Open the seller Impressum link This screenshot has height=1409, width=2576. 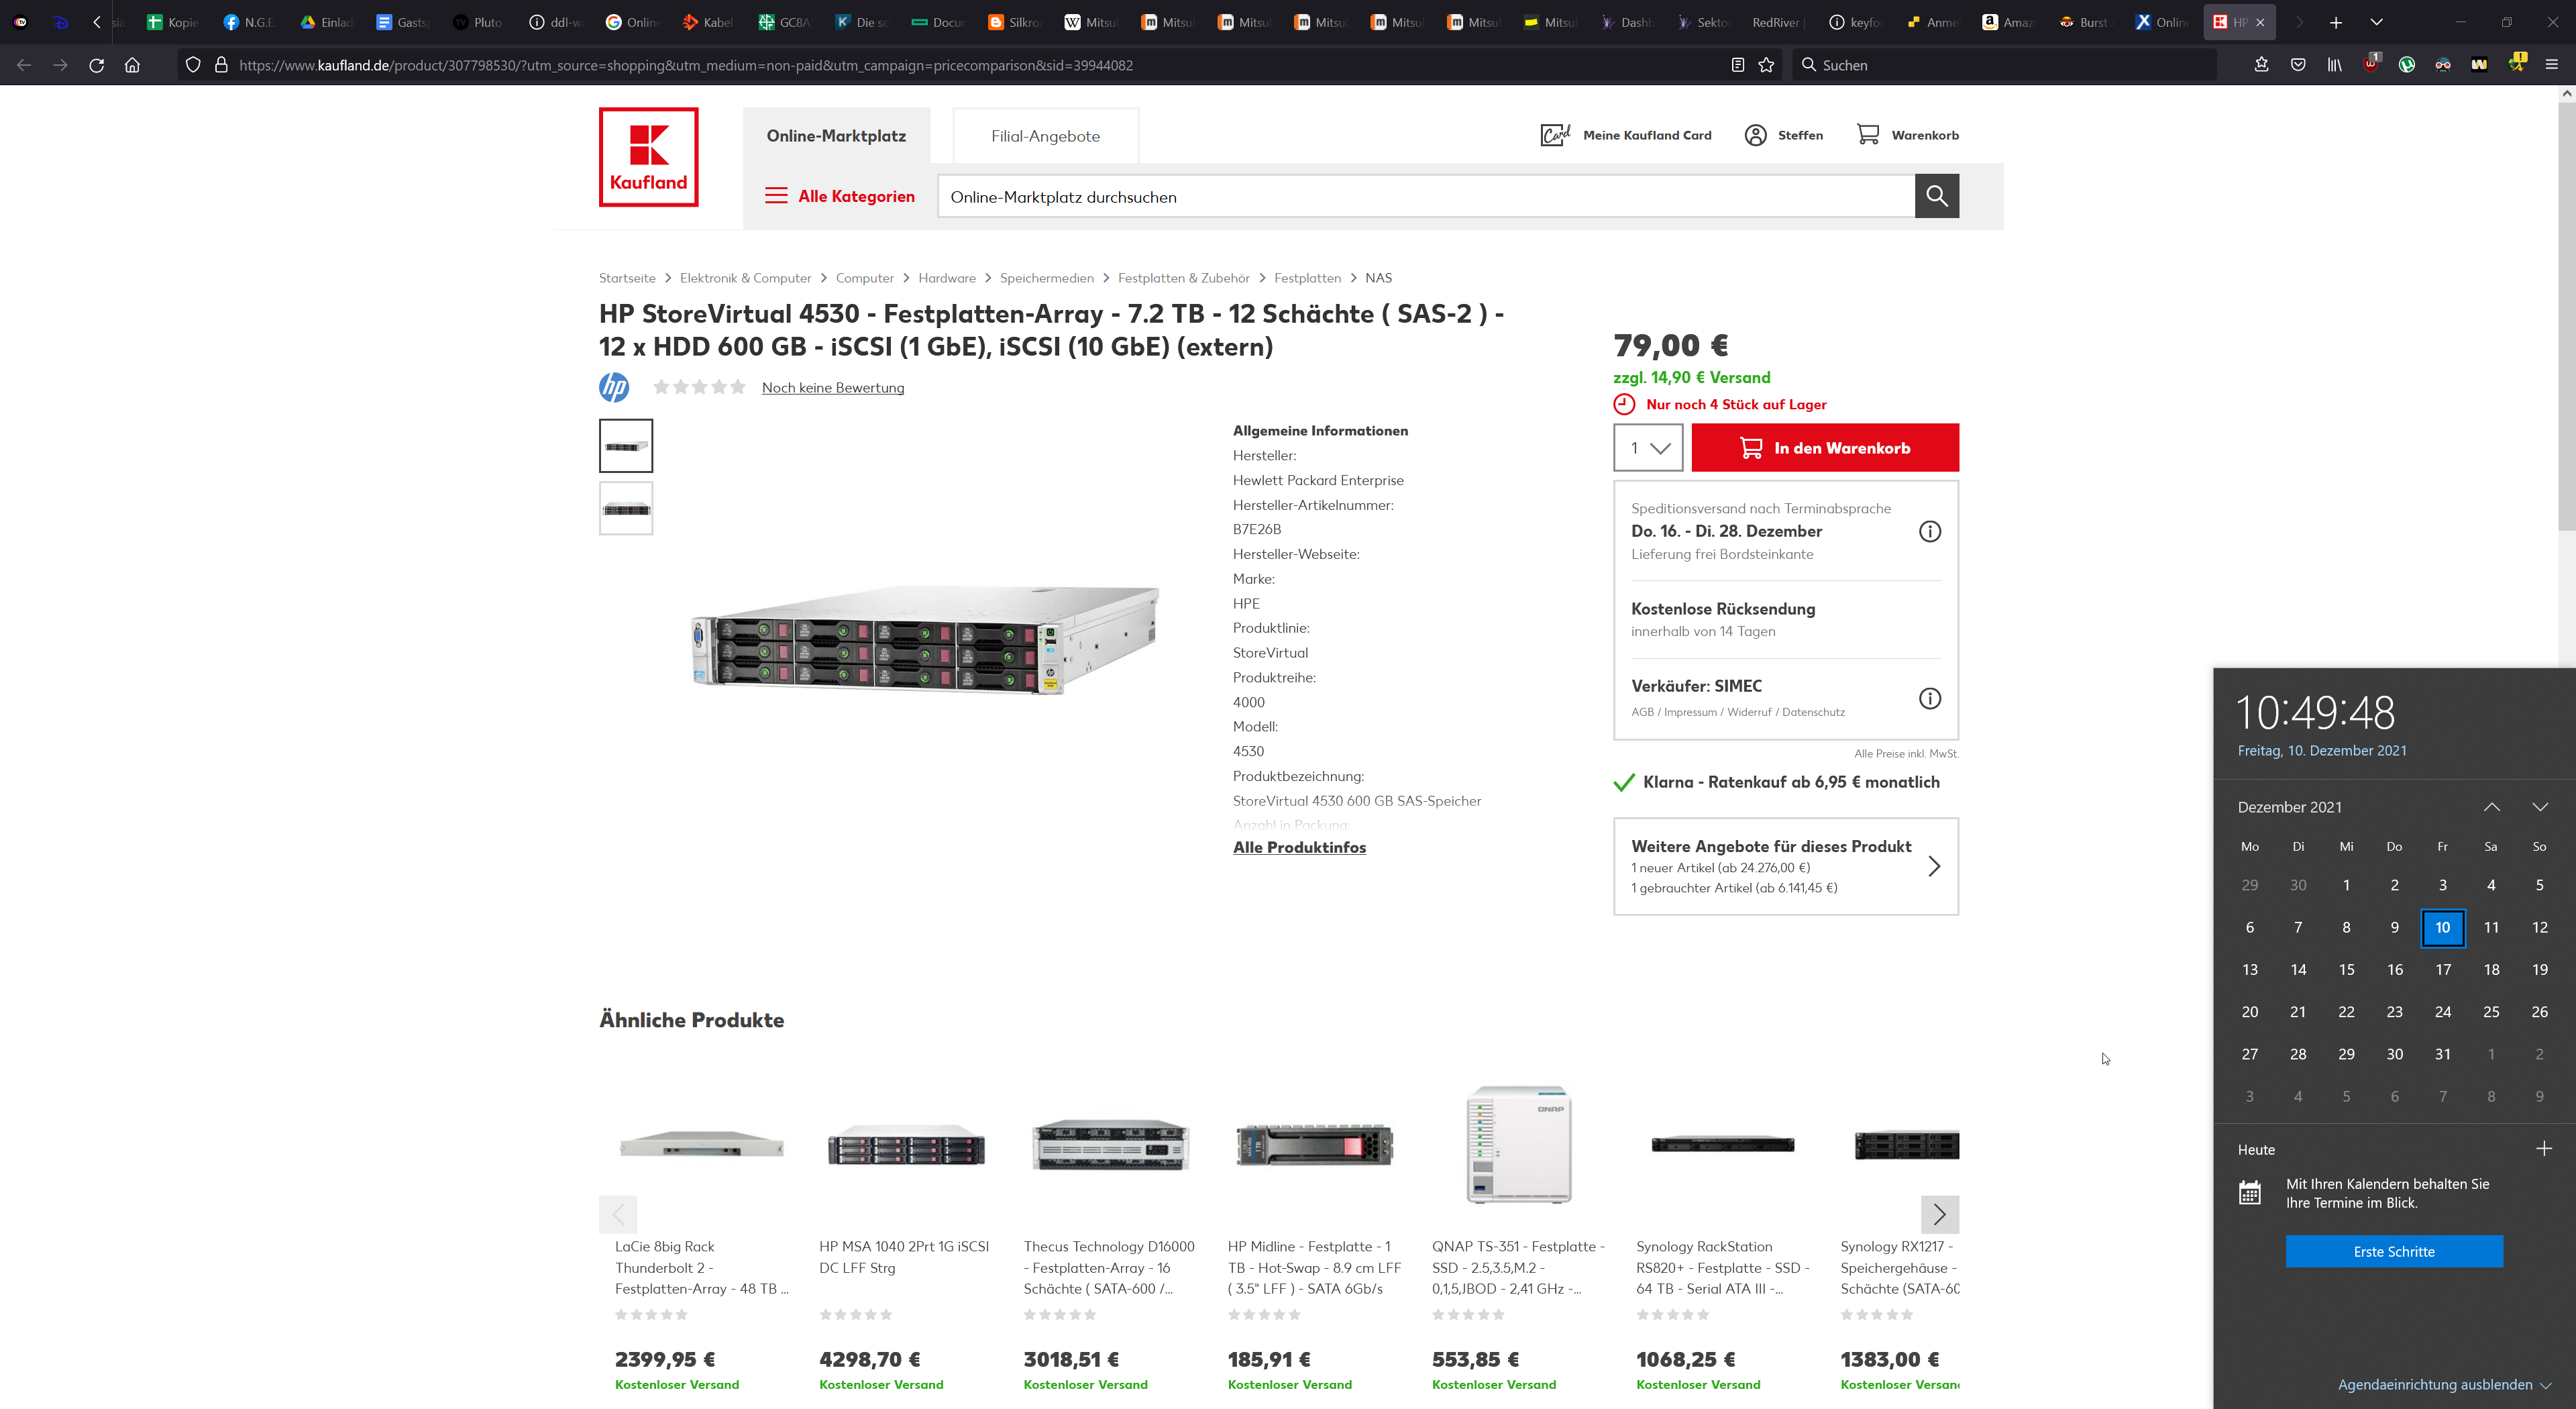coord(1690,712)
